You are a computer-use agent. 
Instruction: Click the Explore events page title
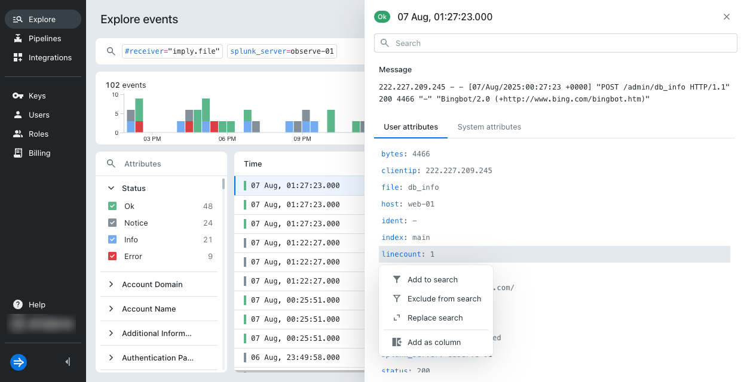[139, 20]
